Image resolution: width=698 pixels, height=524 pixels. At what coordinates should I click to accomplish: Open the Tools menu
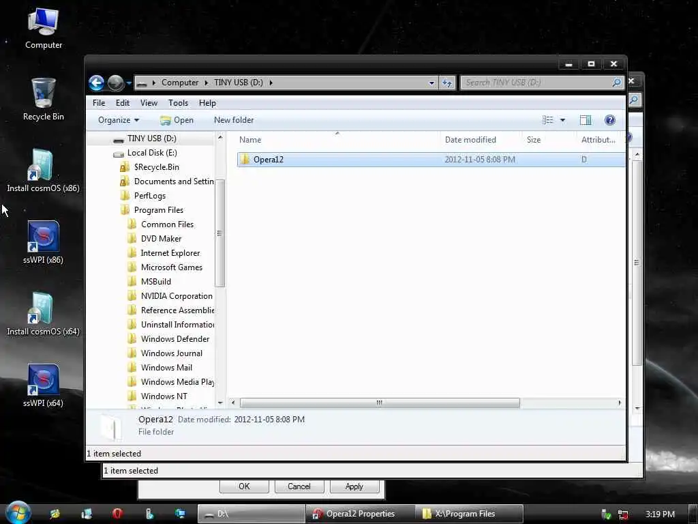click(178, 103)
